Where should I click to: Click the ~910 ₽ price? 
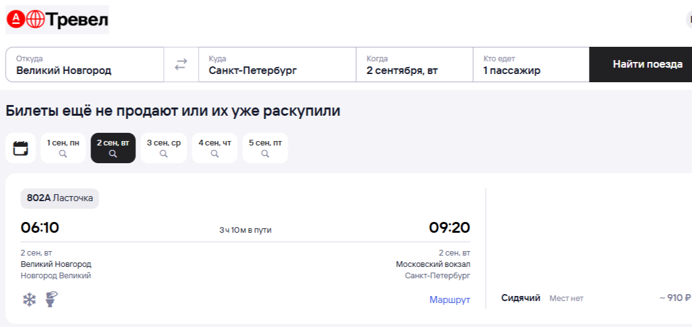pos(674,298)
